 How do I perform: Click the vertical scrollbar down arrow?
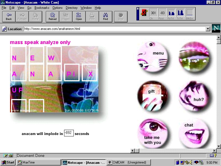pyautogui.click(x=219, y=146)
